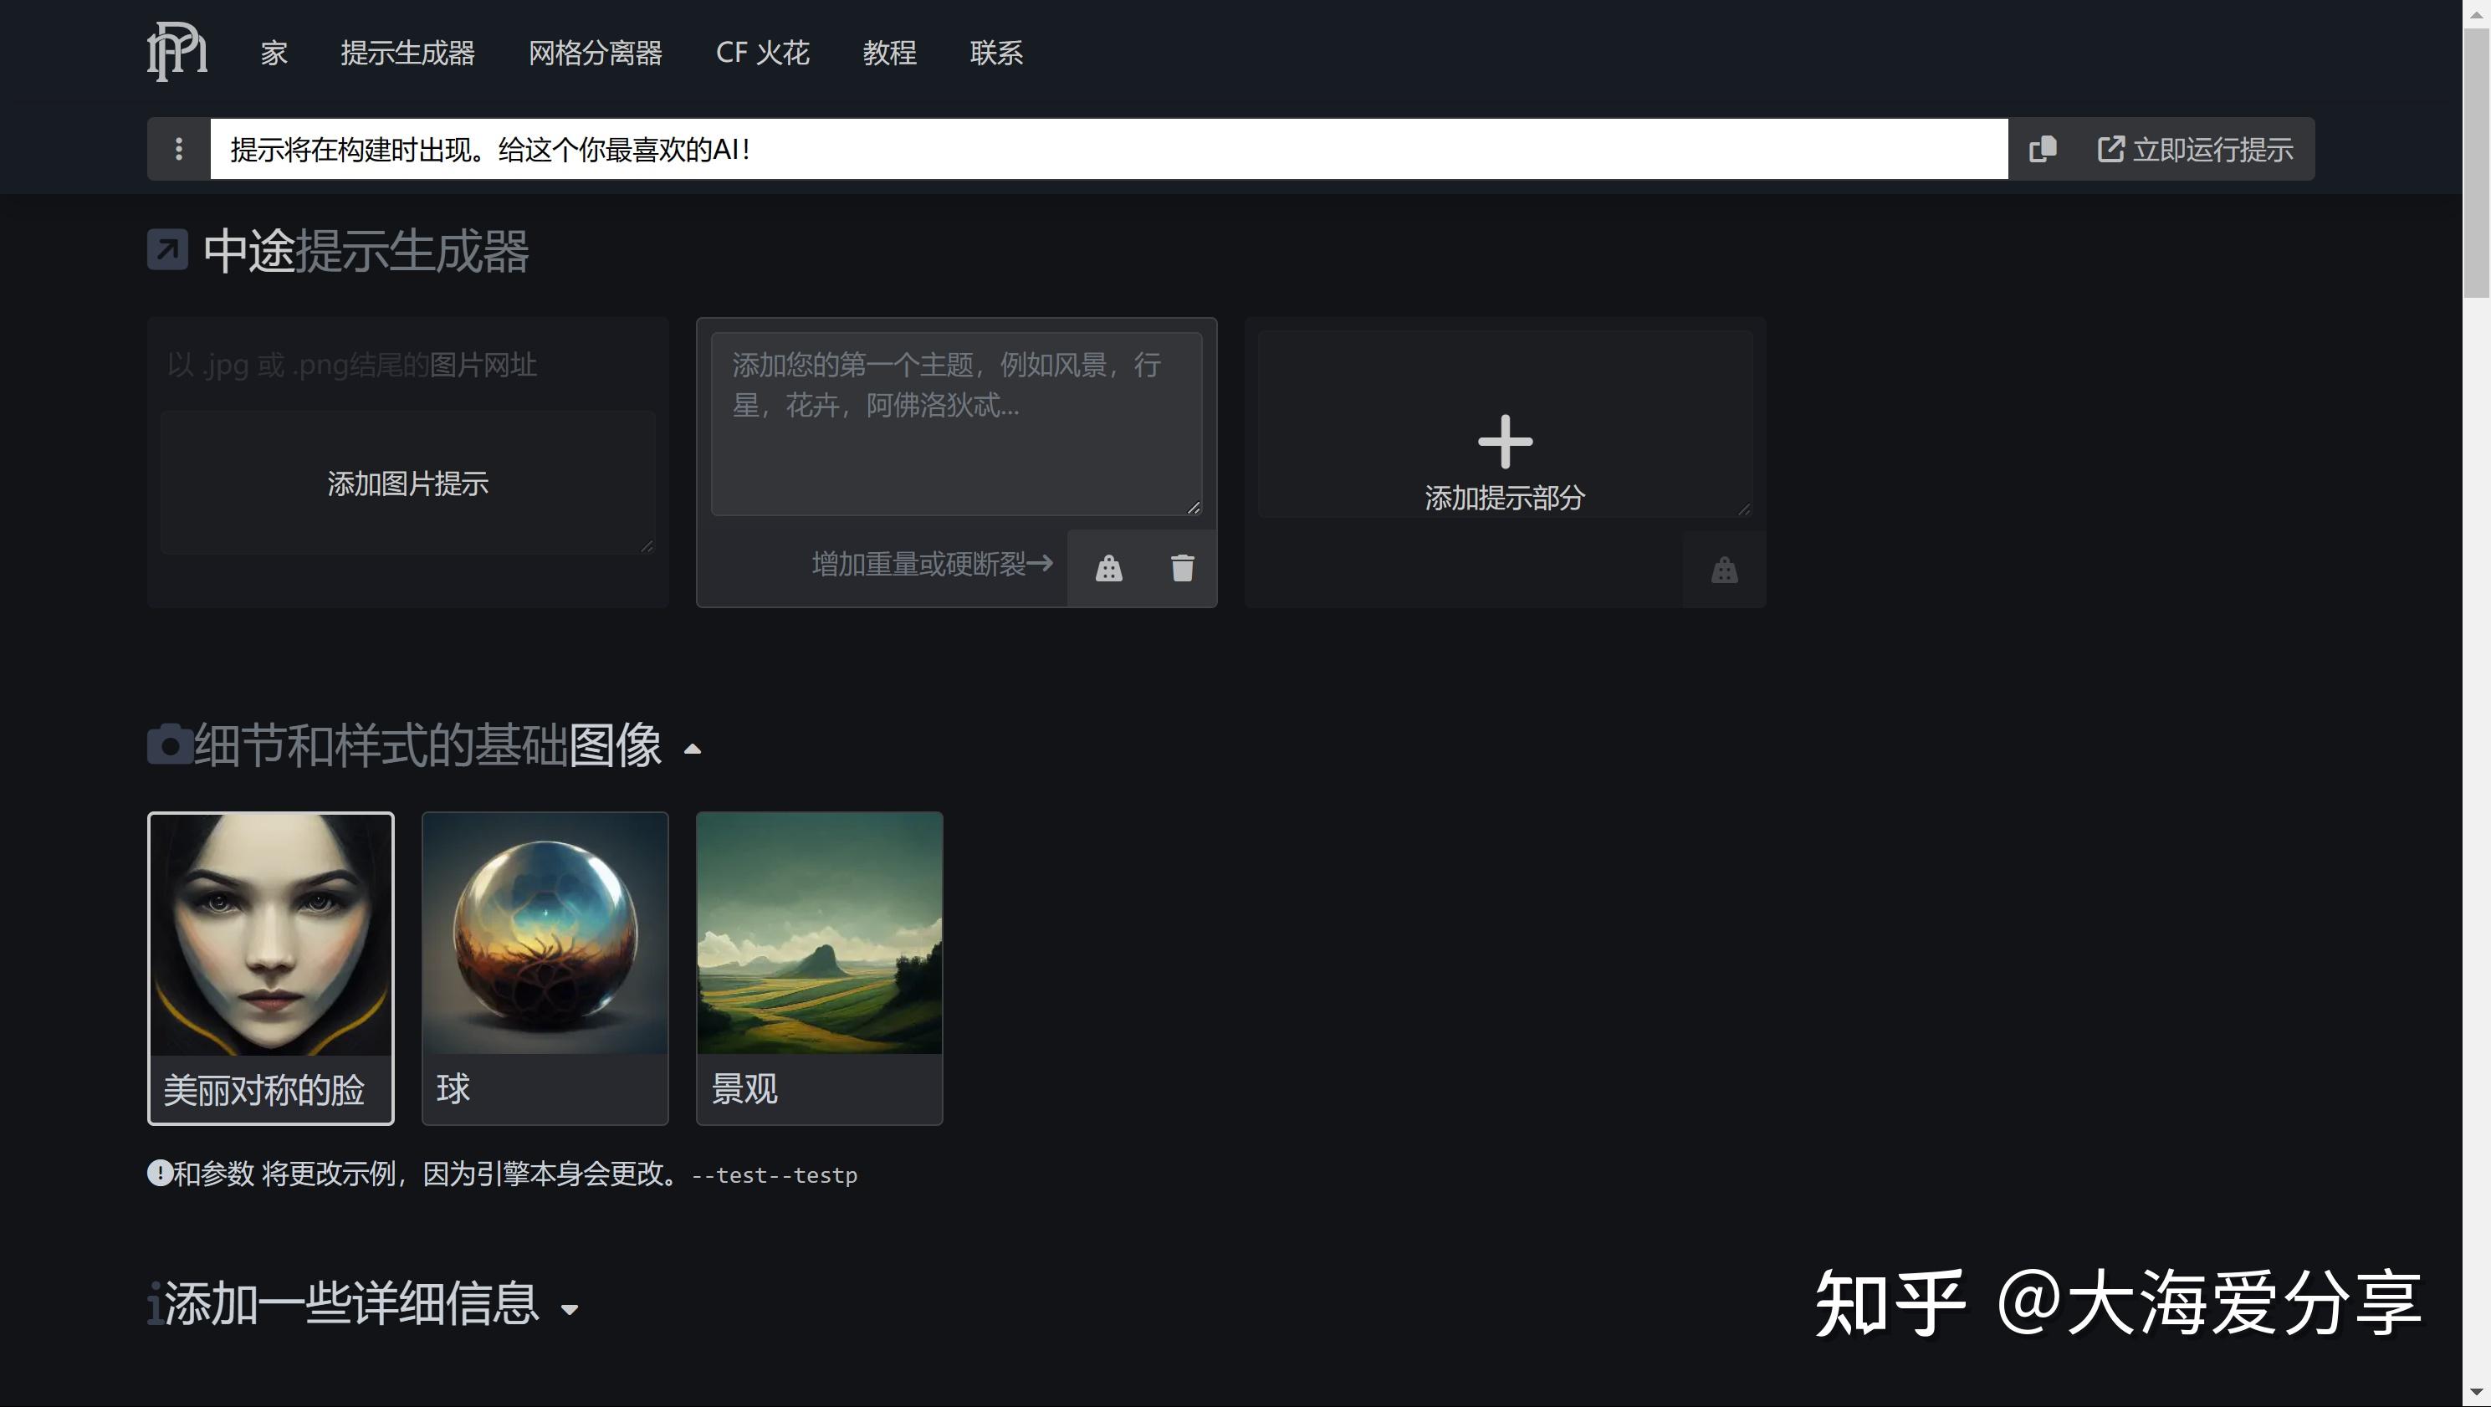Collapse the 细节和样式的基础图像 section
This screenshot has width=2491, height=1407.
coord(693,750)
